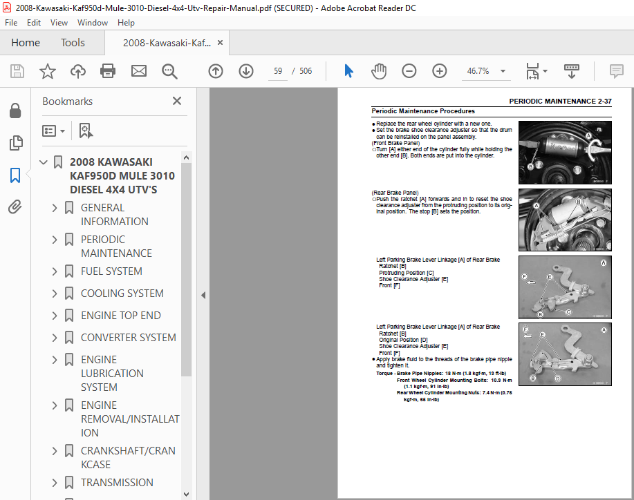Collapse the 2008 KAWASAKI root bookmark
Viewport: 634px width, 500px height.
point(44,162)
